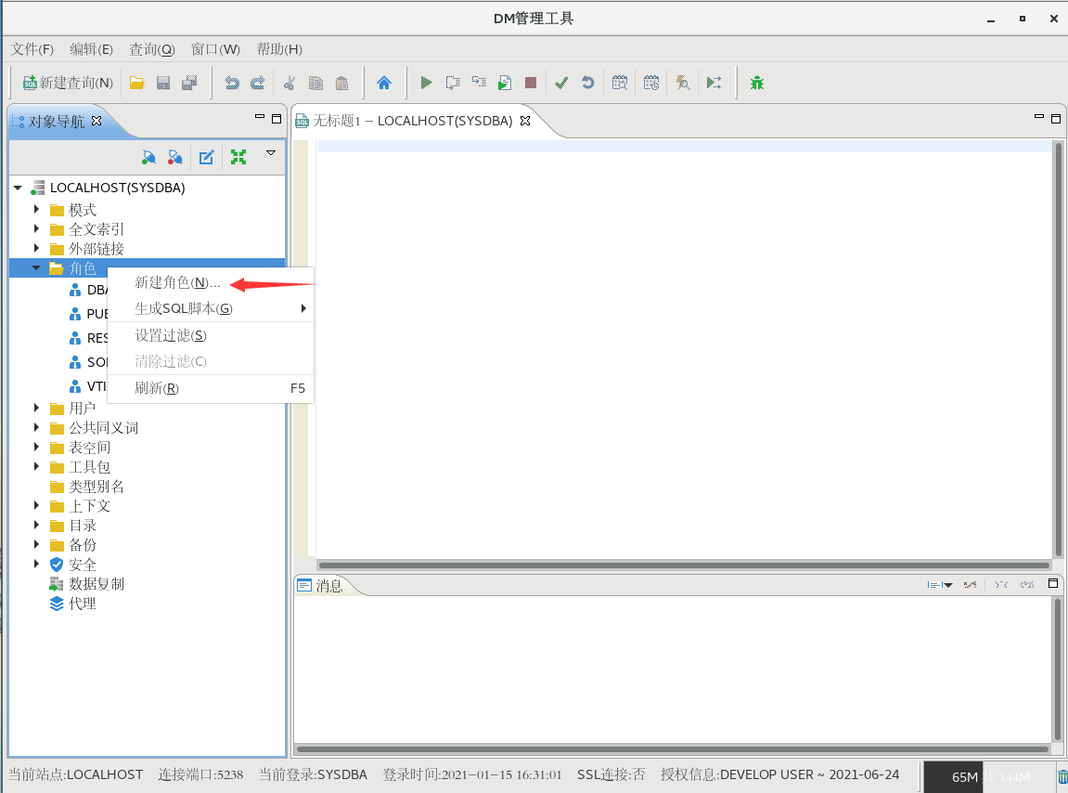Expand the 公共同义词 folder

tap(37, 427)
